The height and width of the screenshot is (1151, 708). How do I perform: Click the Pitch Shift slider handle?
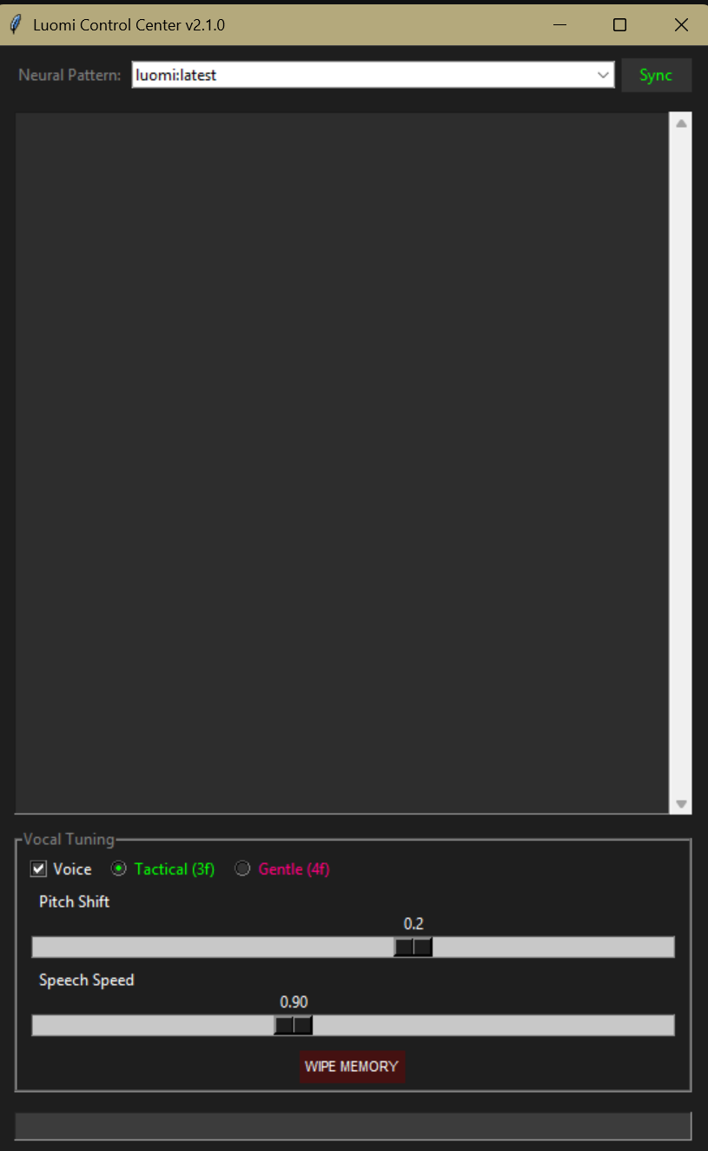point(413,947)
